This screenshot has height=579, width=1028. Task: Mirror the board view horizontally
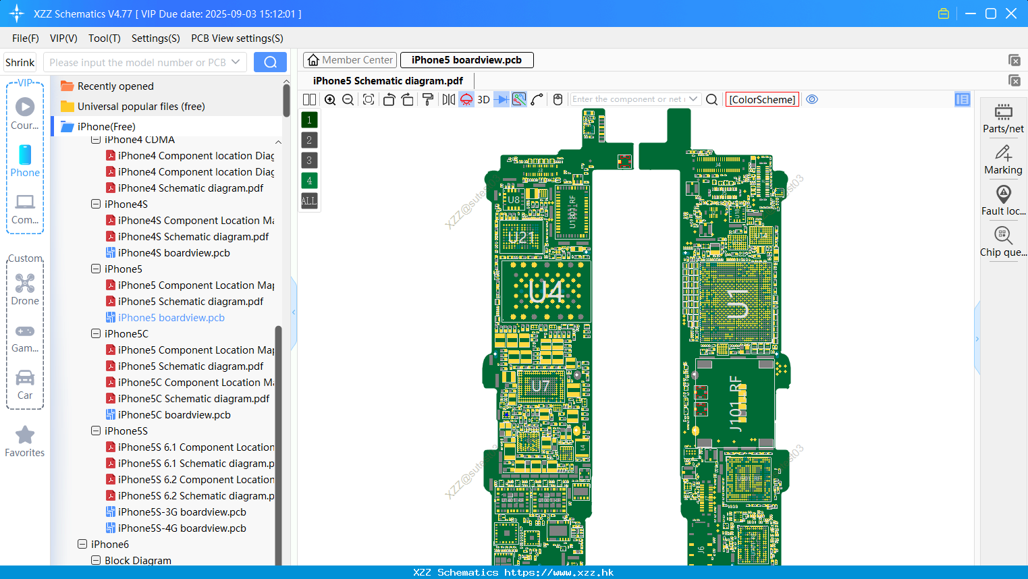[448, 99]
